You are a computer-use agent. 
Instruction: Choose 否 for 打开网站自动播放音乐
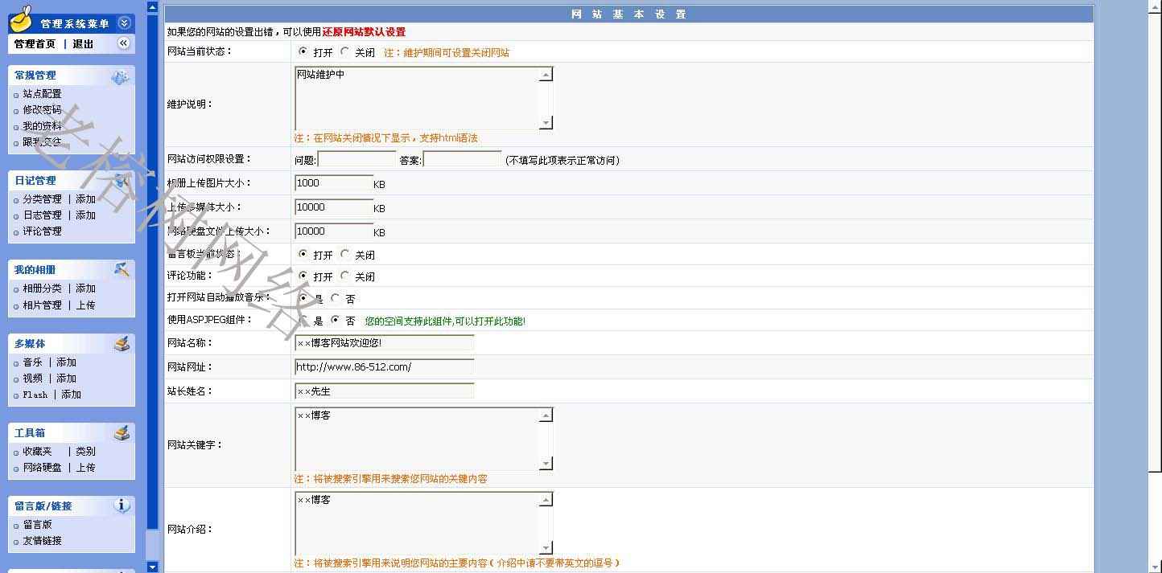click(336, 298)
